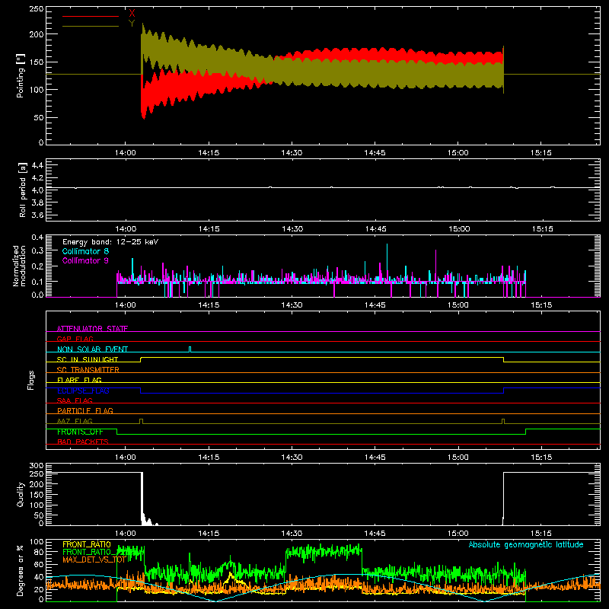Click the 15:00 tick label under the Quality plot

(x=458, y=534)
